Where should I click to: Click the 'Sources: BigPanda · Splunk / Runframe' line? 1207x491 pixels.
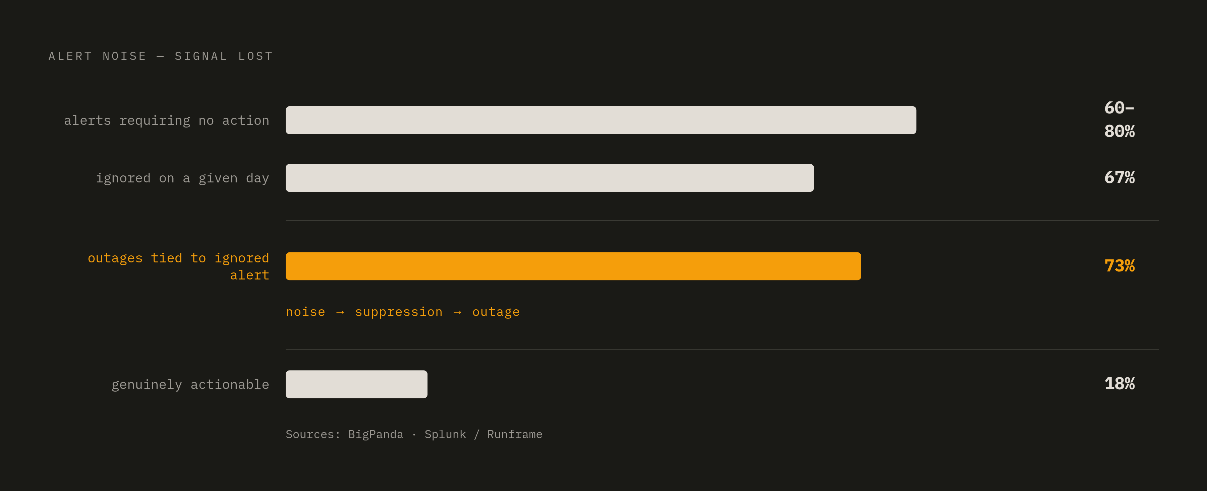click(x=414, y=434)
